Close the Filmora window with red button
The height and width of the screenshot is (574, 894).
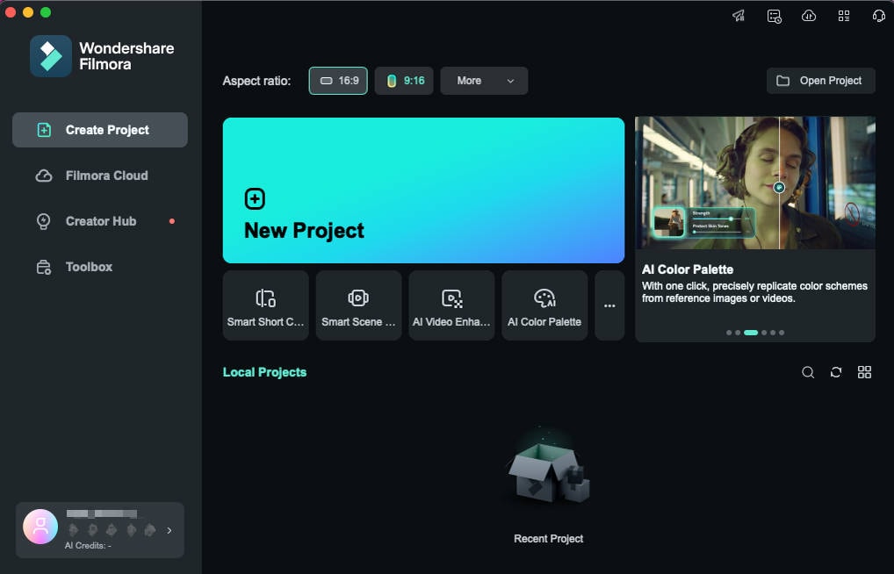coord(11,12)
